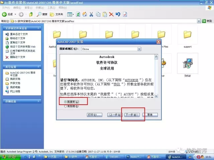Select the support folder icon
Image resolution: width=214 pixels, height=160 pixels.
pyautogui.click(x=187, y=34)
